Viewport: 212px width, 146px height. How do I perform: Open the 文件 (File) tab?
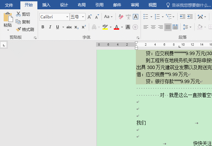[x=9, y=5]
